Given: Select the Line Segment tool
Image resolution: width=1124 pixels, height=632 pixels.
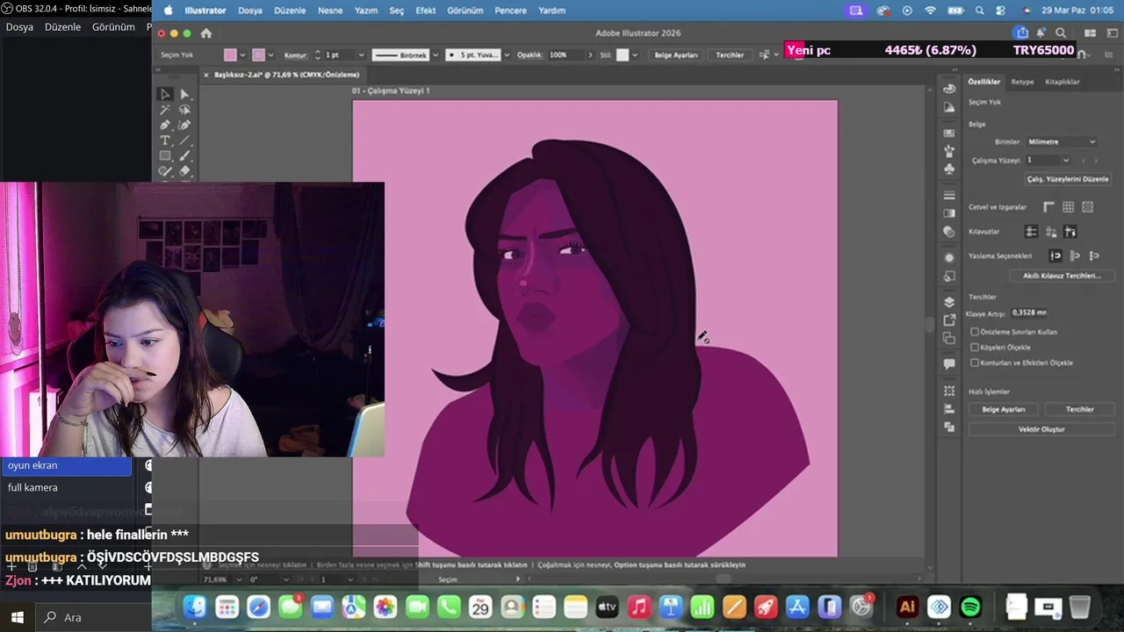Looking at the screenshot, I should (x=184, y=140).
